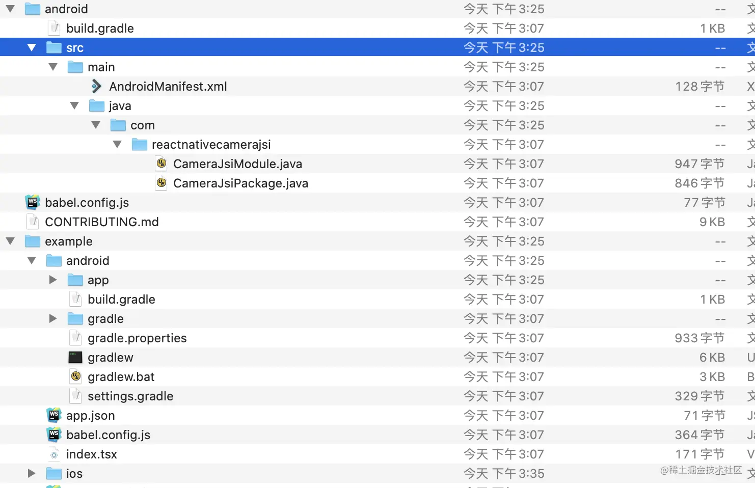Click the CameraJsiPackage.java file icon

click(161, 183)
